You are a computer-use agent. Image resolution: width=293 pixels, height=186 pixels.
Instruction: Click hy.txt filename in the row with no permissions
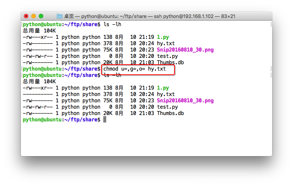click(166, 94)
